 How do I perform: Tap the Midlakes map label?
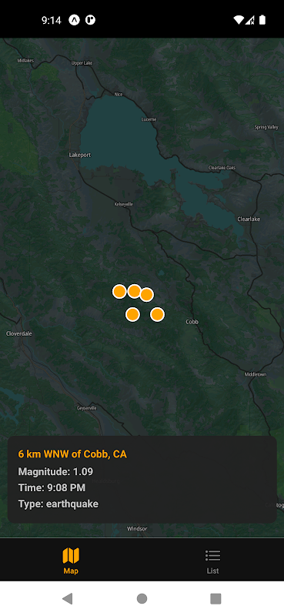coord(25,61)
